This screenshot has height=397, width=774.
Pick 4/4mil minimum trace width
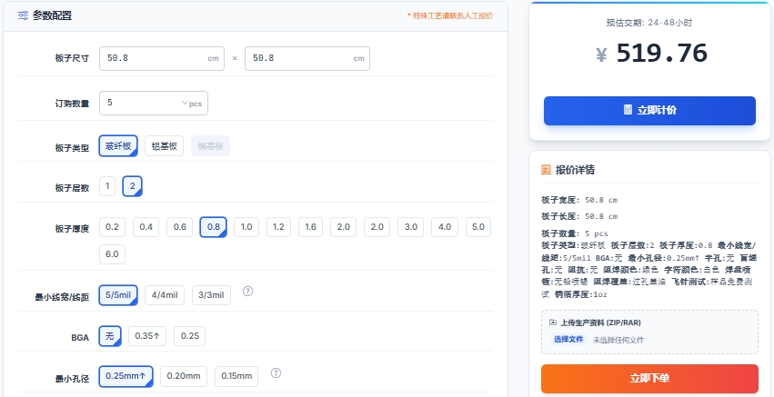[165, 294]
